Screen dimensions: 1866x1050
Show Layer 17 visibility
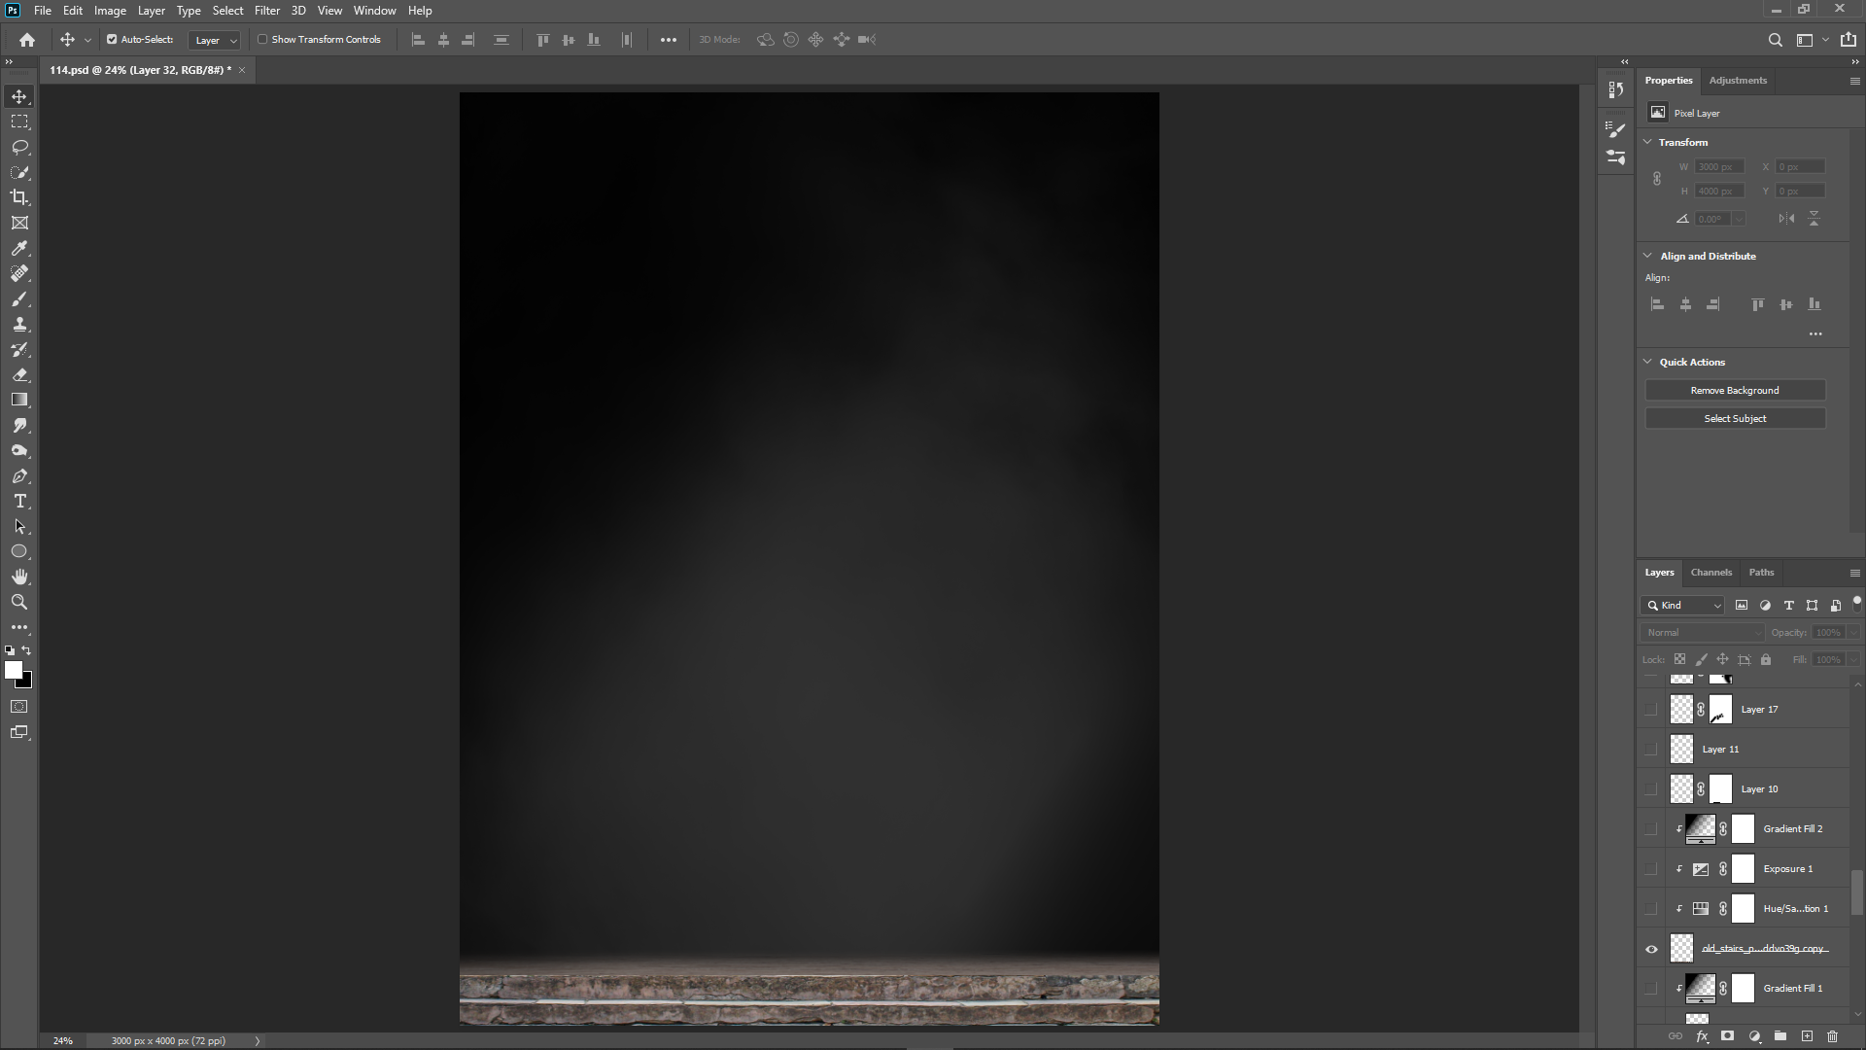click(x=1651, y=710)
